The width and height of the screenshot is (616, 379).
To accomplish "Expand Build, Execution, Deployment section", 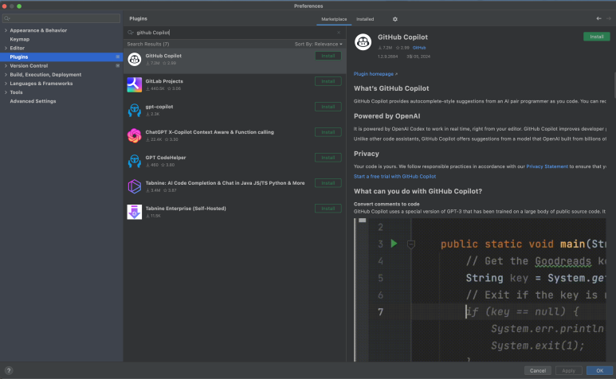I will (x=6, y=75).
